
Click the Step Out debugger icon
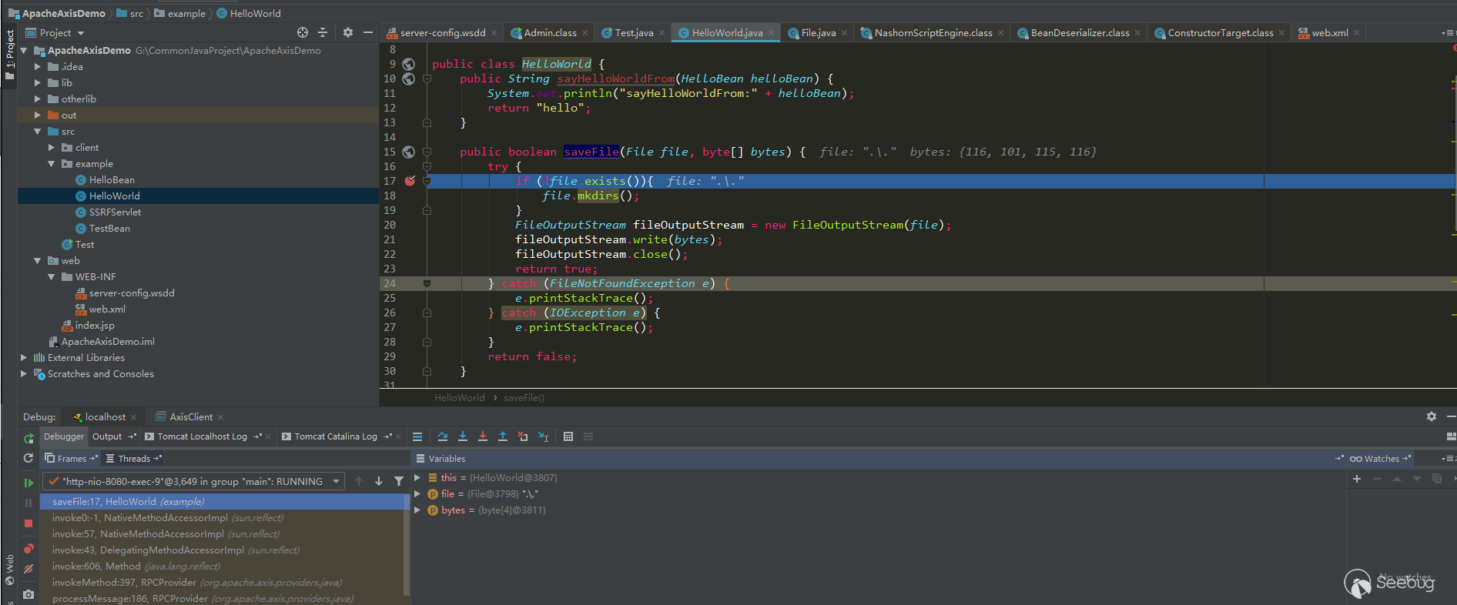(x=503, y=436)
